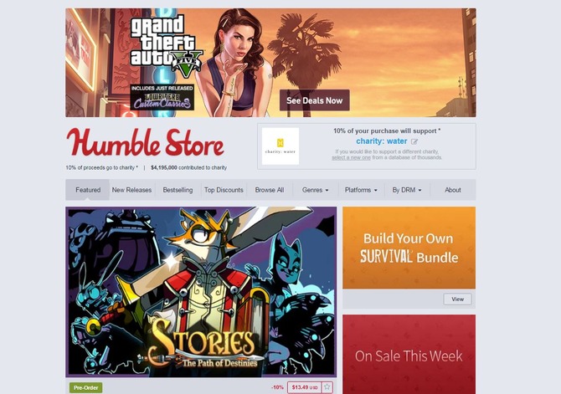This screenshot has height=394, width=561.
Task: Open the On Sale This Week banner
Action: 409,355
